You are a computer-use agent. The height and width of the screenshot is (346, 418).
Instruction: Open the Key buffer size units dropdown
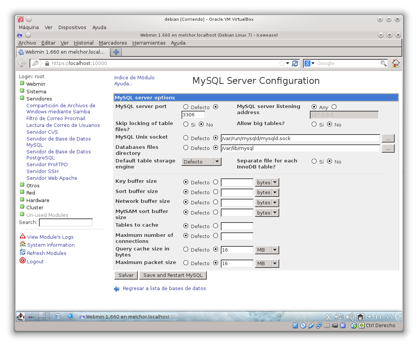point(267,182)
